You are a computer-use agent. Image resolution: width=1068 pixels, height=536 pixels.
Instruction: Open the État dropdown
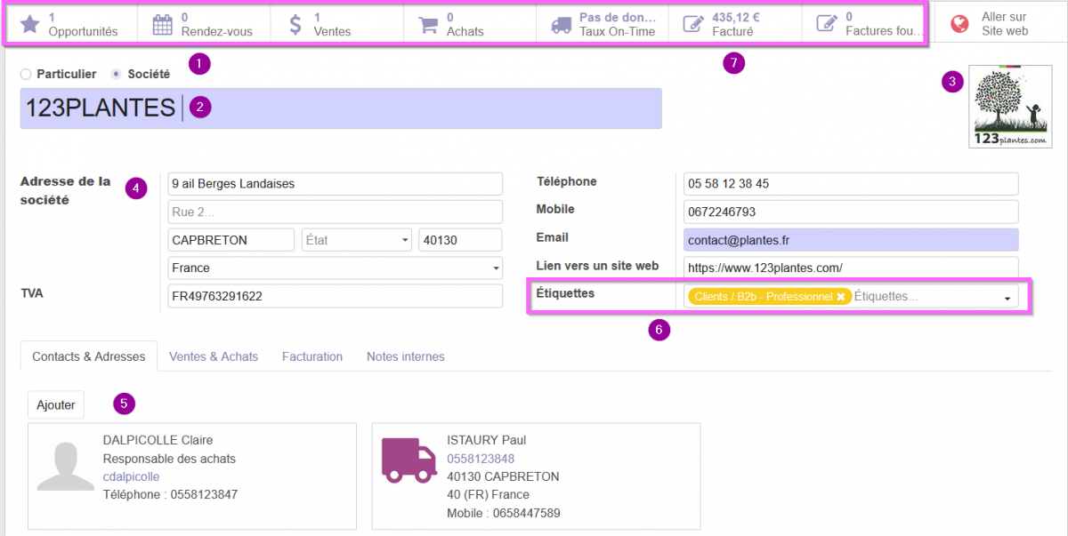tap(357, 240)
